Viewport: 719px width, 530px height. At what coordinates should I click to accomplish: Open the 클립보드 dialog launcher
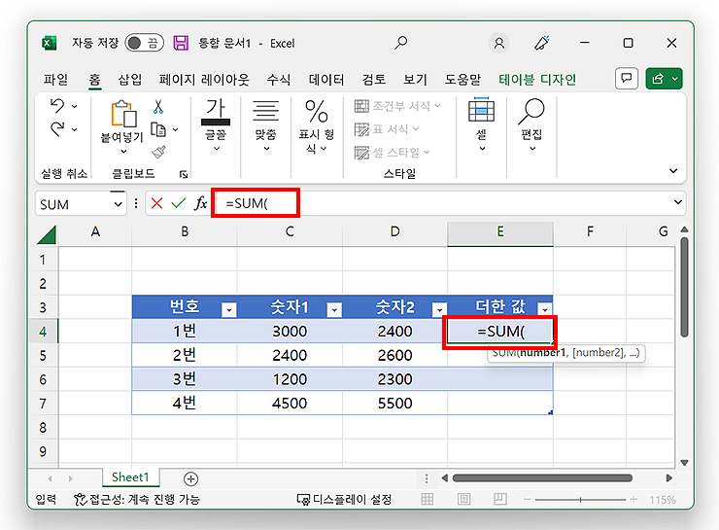click(x=184, y=174)
